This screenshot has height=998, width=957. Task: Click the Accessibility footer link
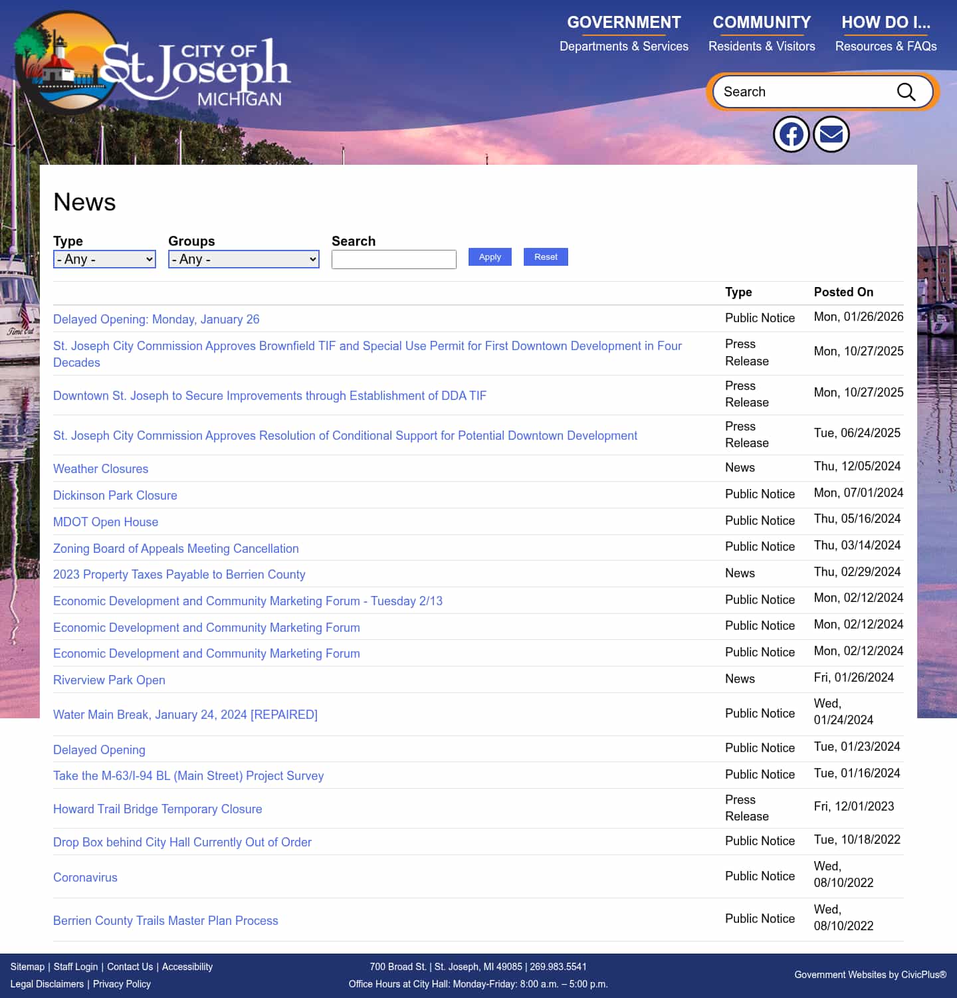(187, 967)
